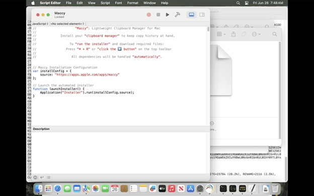
Task: Show the description info icon at bottom
Action: [35, 177]
